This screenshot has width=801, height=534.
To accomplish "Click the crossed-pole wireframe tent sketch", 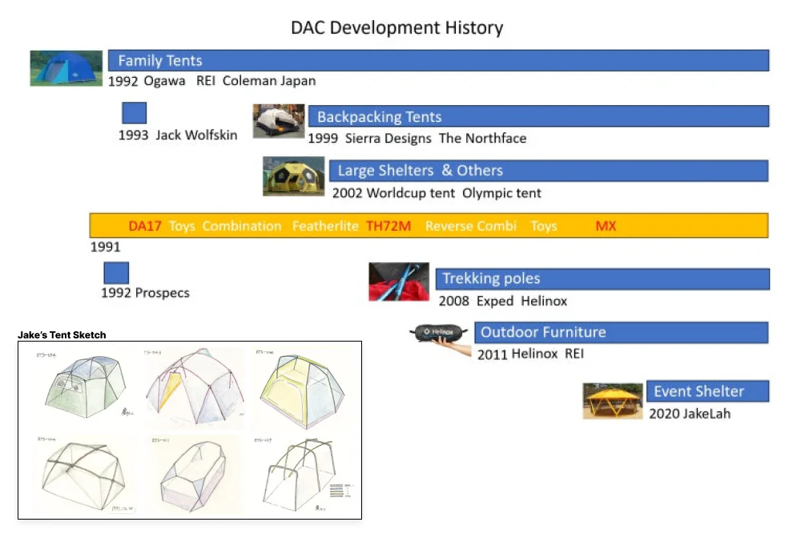I will [x=83, y=475].
